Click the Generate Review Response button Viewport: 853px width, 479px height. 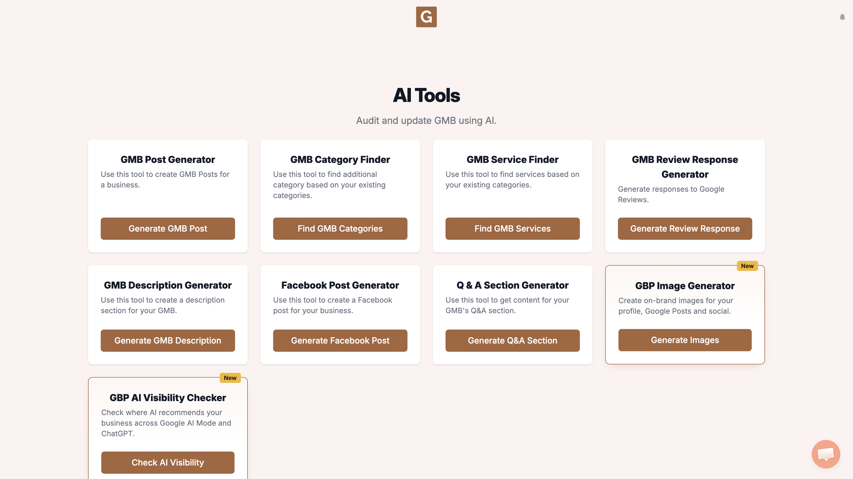(x=685, y=228)
